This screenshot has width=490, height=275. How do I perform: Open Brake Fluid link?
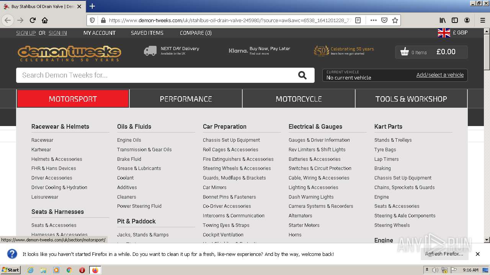coord(129,159)
